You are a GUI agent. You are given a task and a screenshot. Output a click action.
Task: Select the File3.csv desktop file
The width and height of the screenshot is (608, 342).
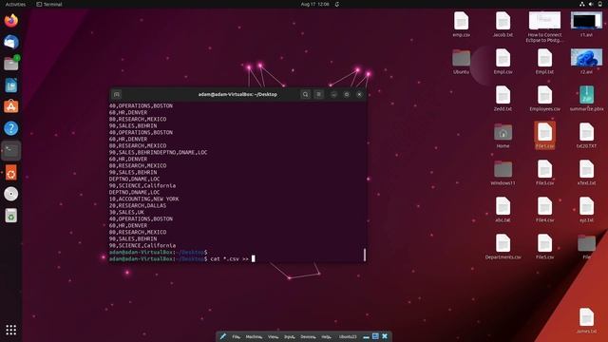click(544, 173)
